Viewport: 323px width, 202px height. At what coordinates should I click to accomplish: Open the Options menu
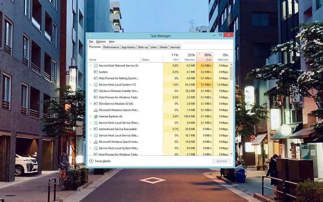pyautogui.click(x=101, y=42)
